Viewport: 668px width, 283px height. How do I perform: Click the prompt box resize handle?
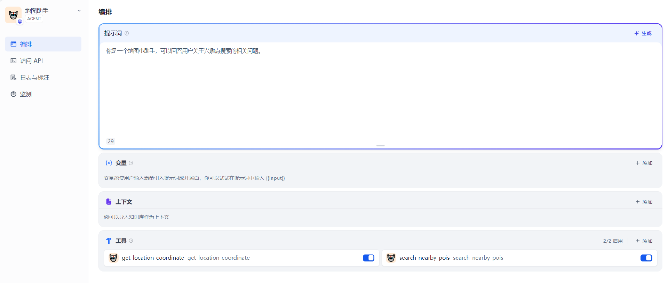click(x=380, y=146)
